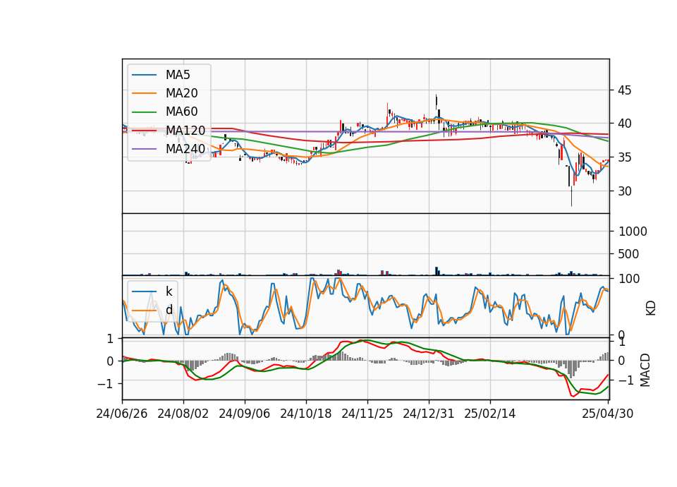Click the MA5 legend label
This screenshot has height=487, width=677.
pyautogui.click(x=178, y=75)
